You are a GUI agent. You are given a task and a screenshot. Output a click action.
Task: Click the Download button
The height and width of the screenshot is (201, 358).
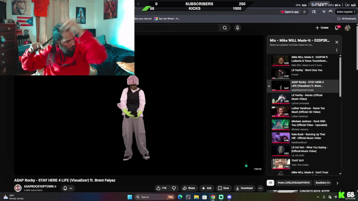[x=244, y=188]
